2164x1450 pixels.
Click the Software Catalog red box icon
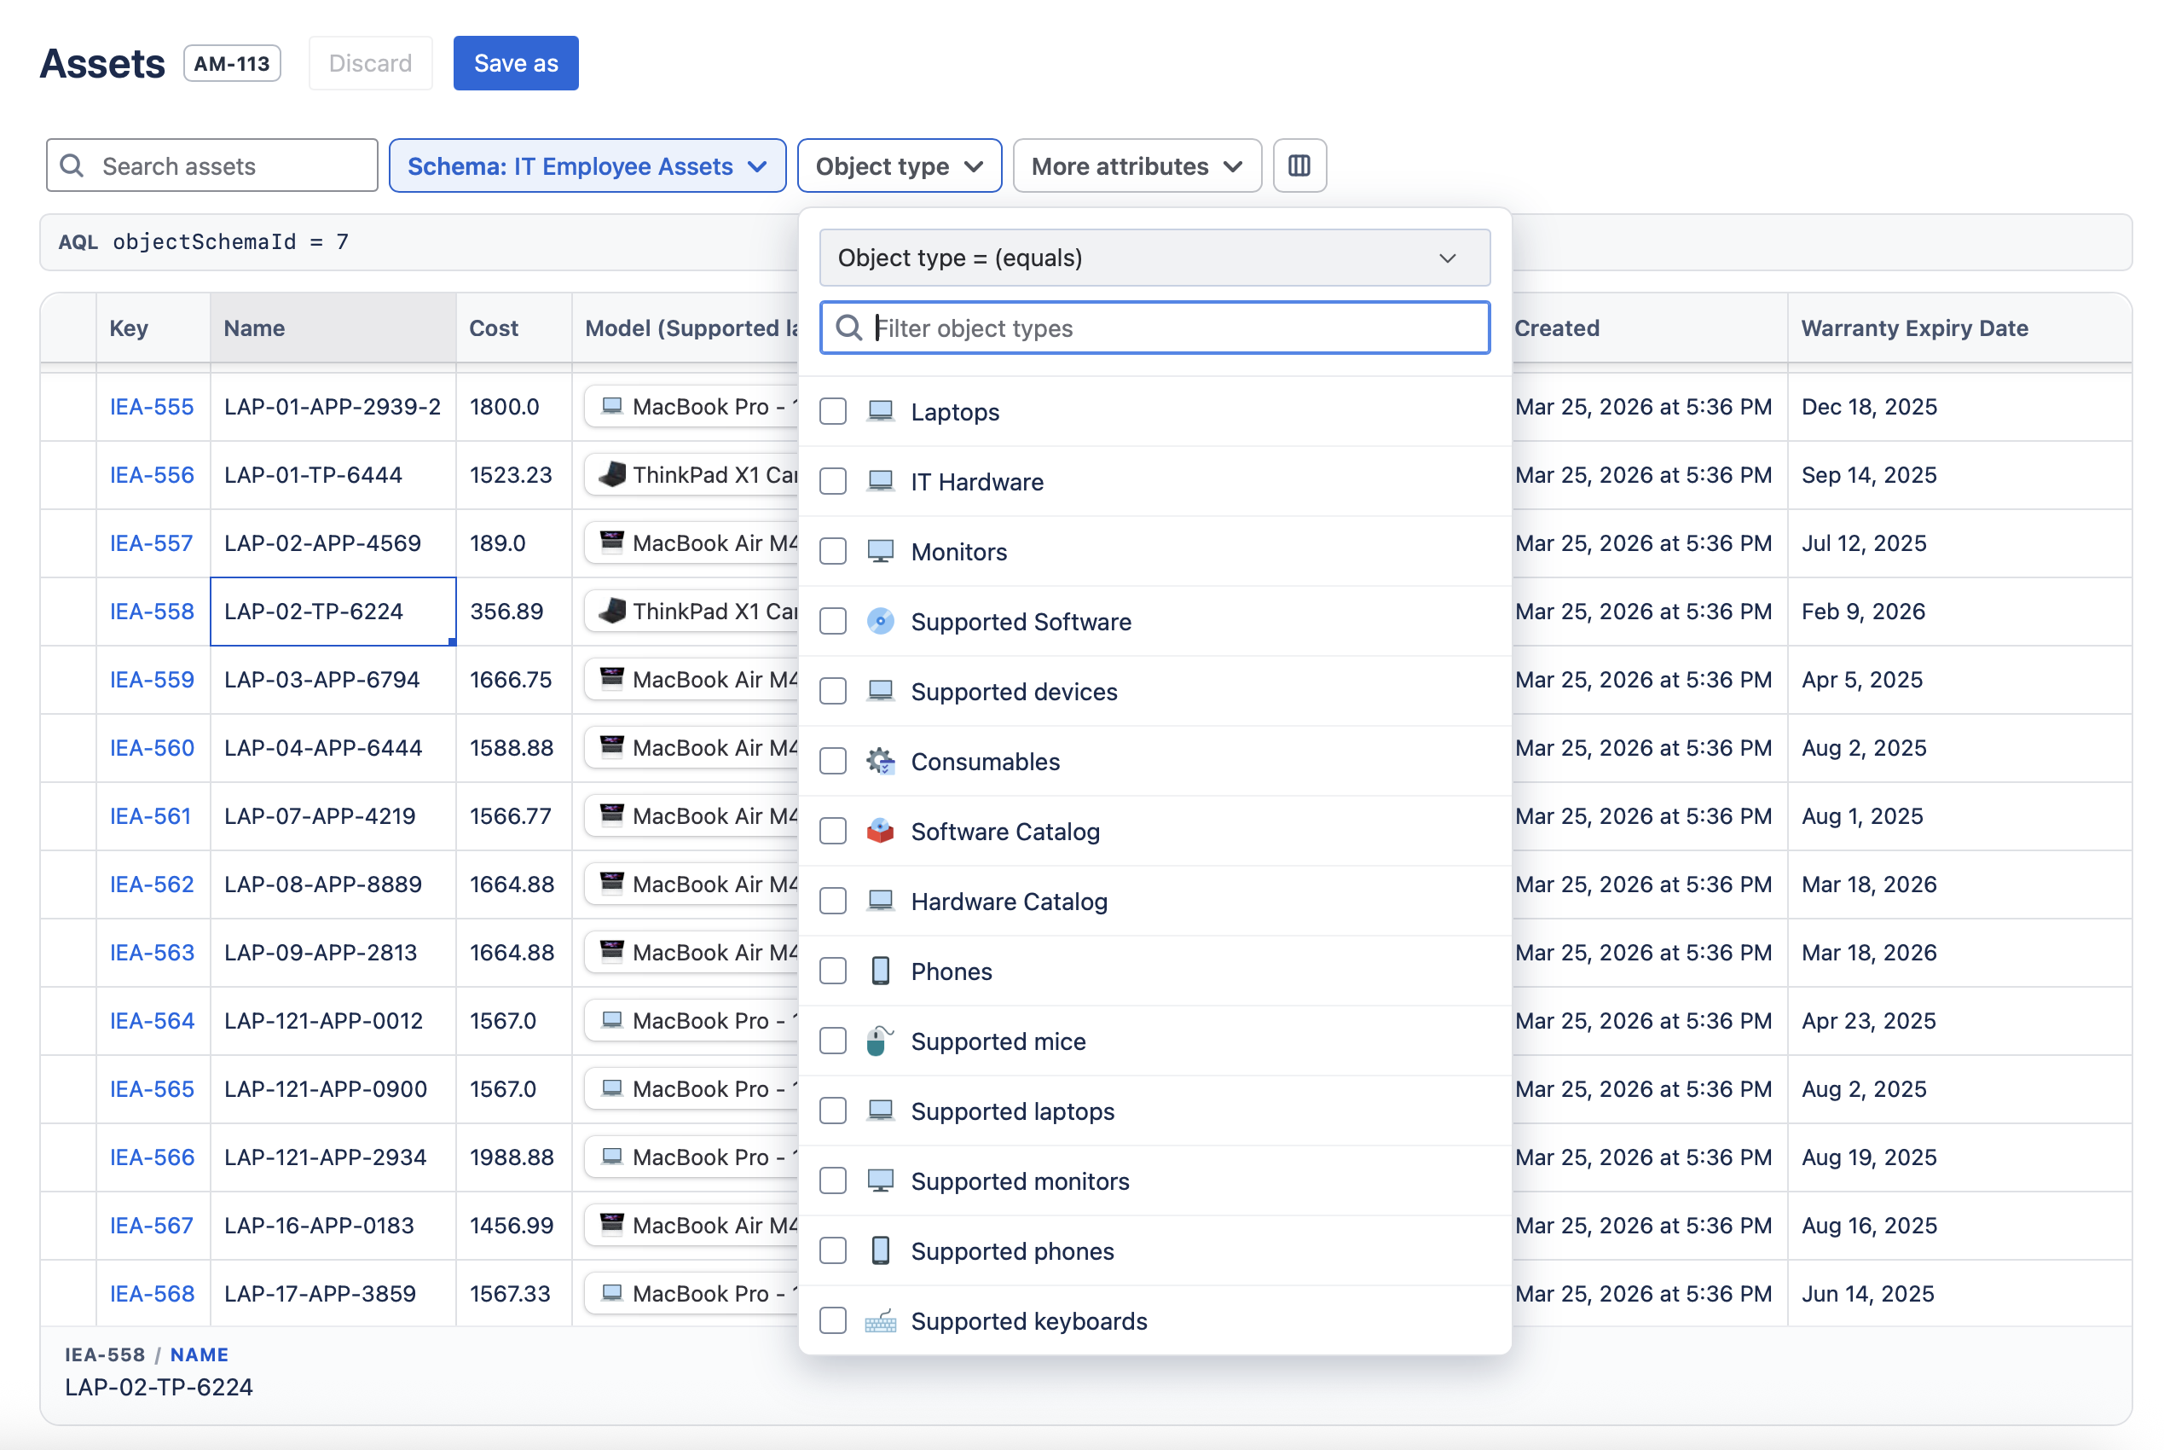point(880,831)
